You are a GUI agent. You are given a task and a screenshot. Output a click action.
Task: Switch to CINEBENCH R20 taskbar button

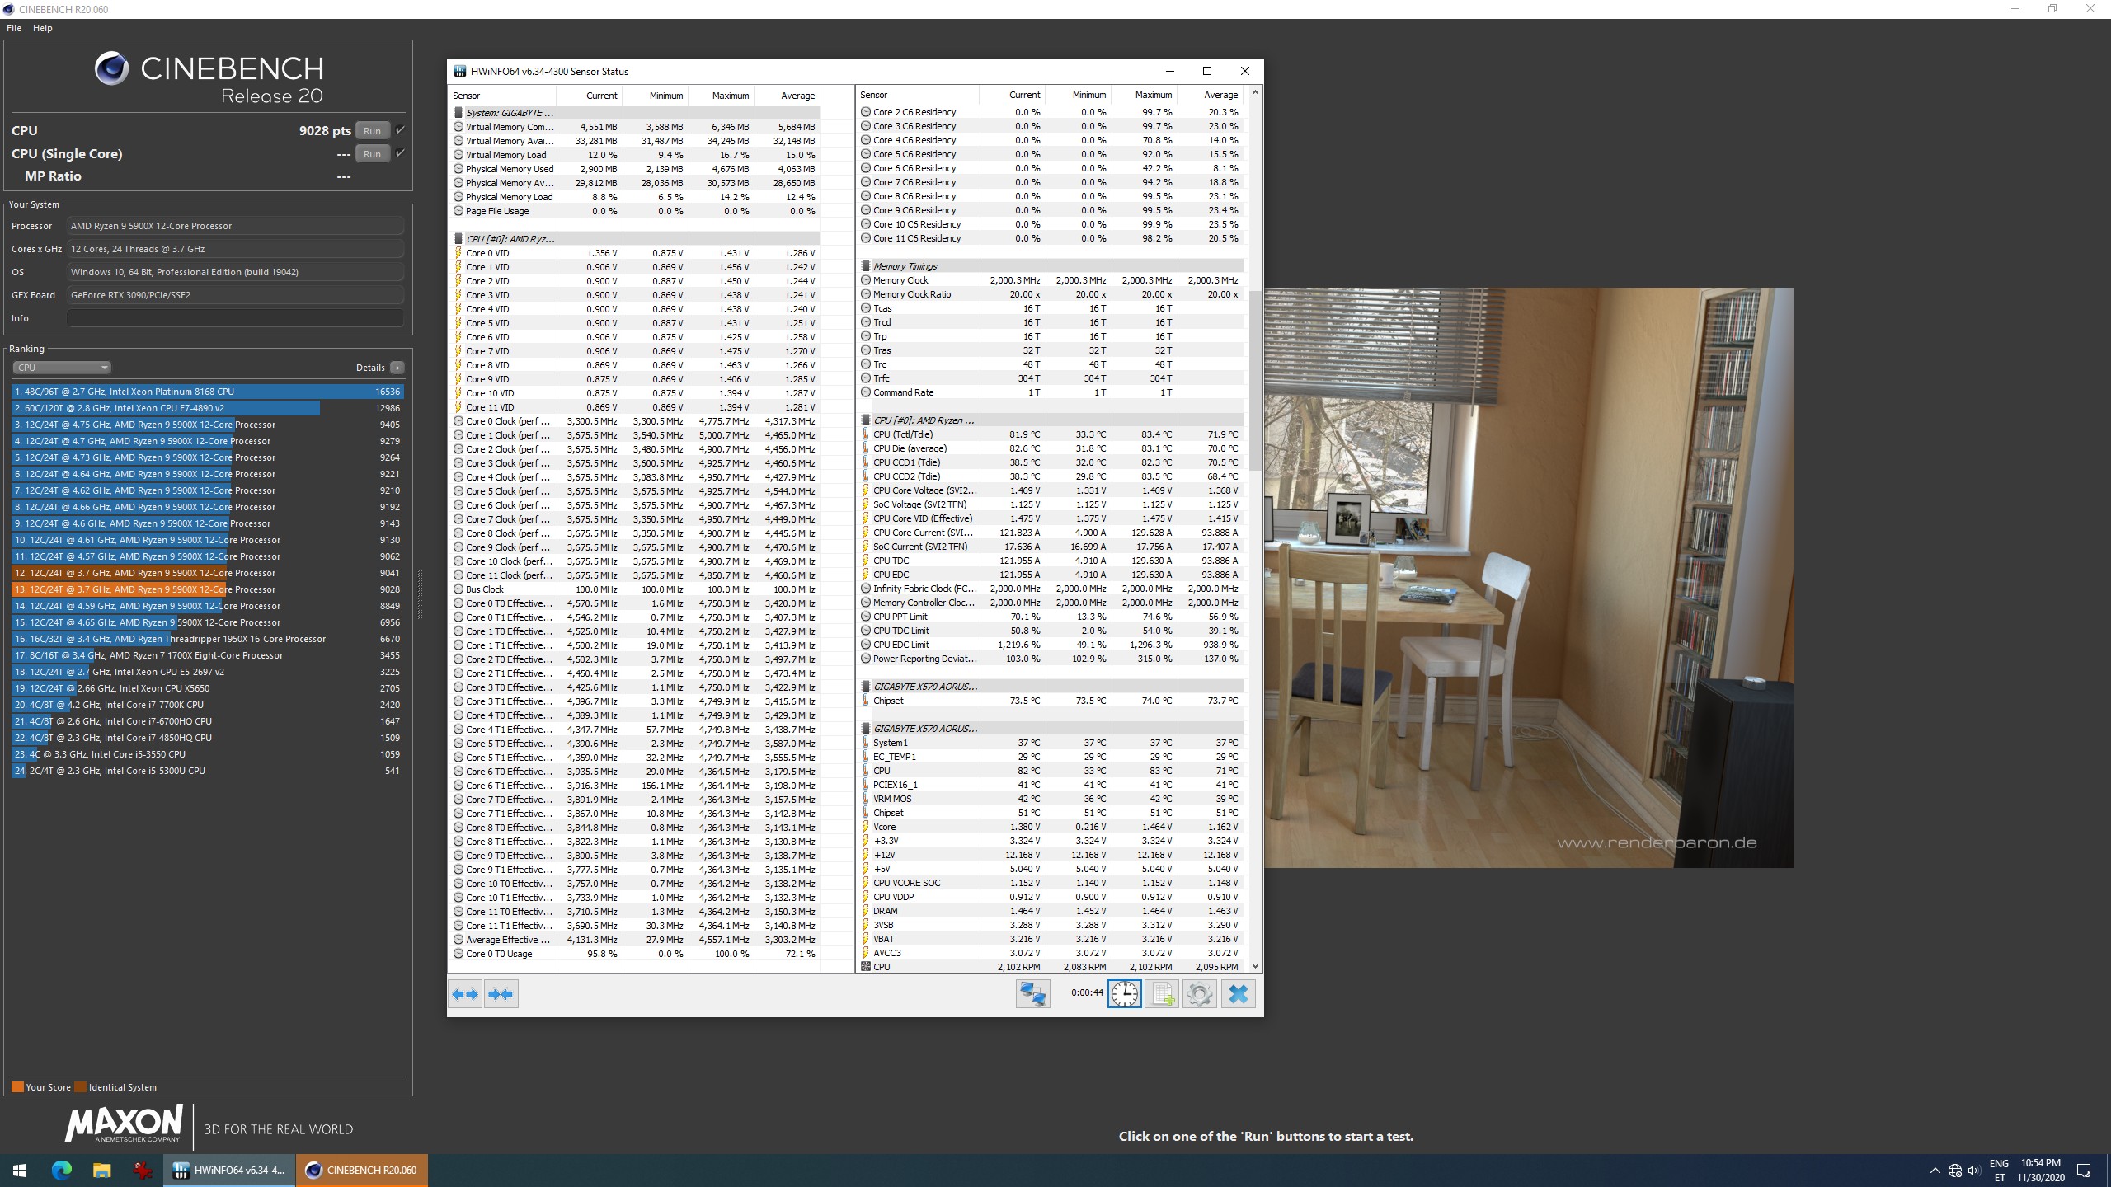tap(361, 1171)
